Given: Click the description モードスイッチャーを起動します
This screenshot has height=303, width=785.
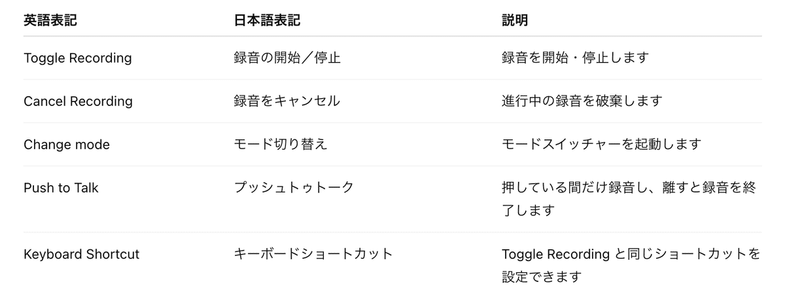Looking at the screenshot, I should tap(601, 145).
